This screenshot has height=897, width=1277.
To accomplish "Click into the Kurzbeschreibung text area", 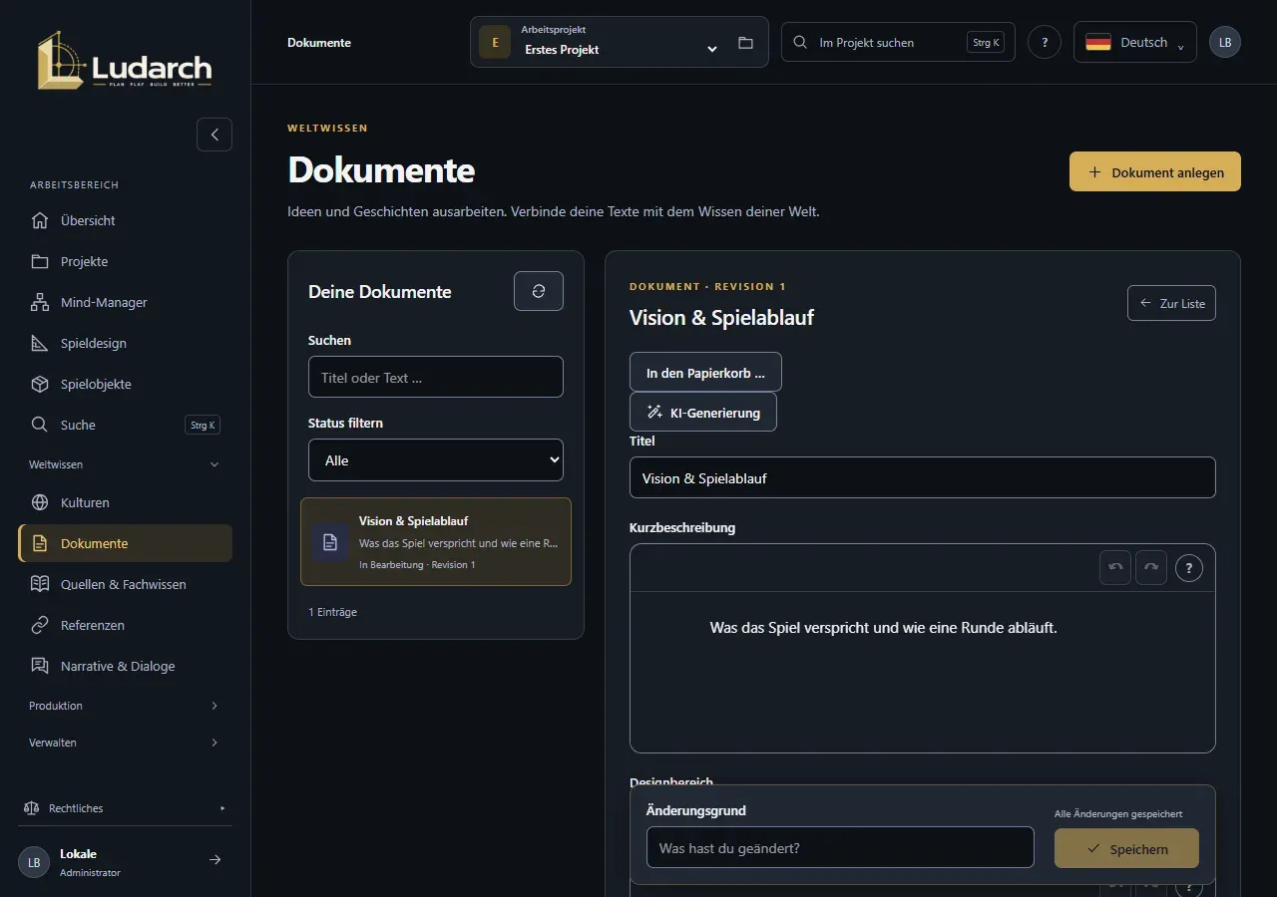I will click(923, 672).
